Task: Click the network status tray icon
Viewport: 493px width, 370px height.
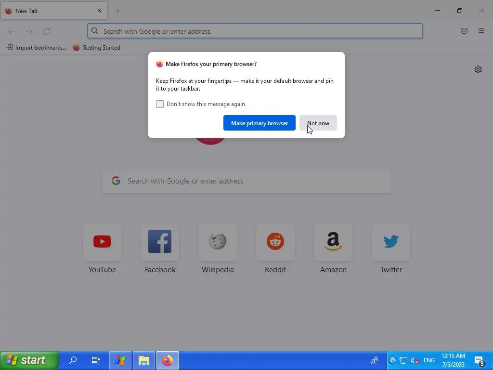Action: click(x=403, y=360)
